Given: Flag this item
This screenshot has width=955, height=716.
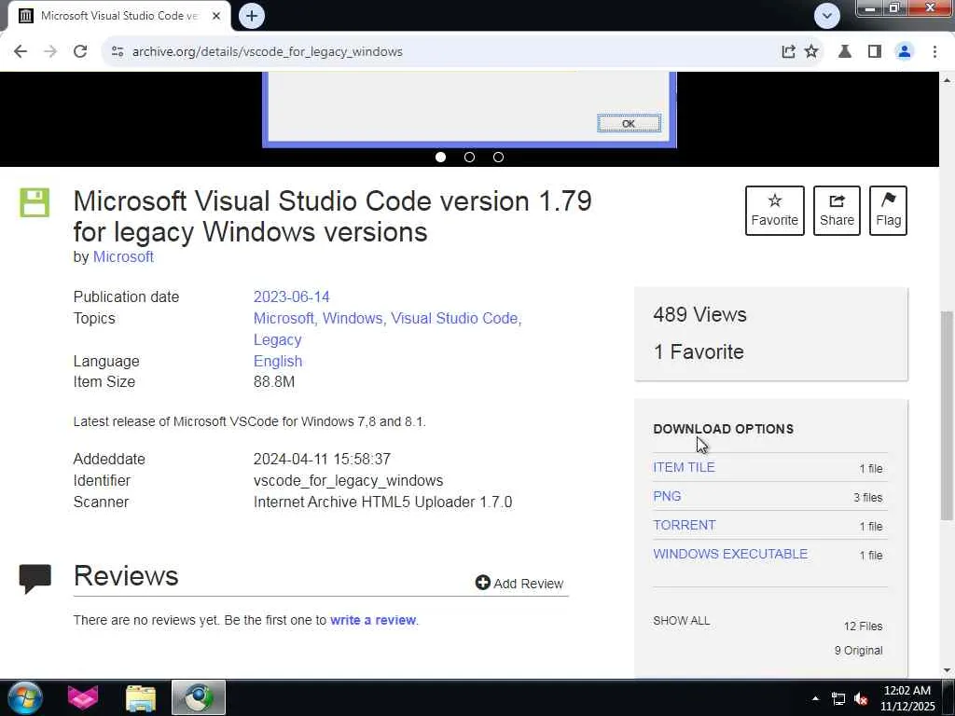Looking at the screenshot, I should click(888, 211).
